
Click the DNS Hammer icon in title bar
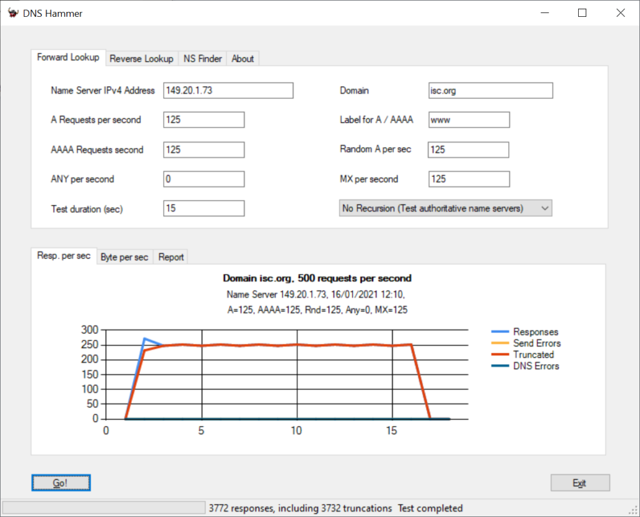point(12,12)
